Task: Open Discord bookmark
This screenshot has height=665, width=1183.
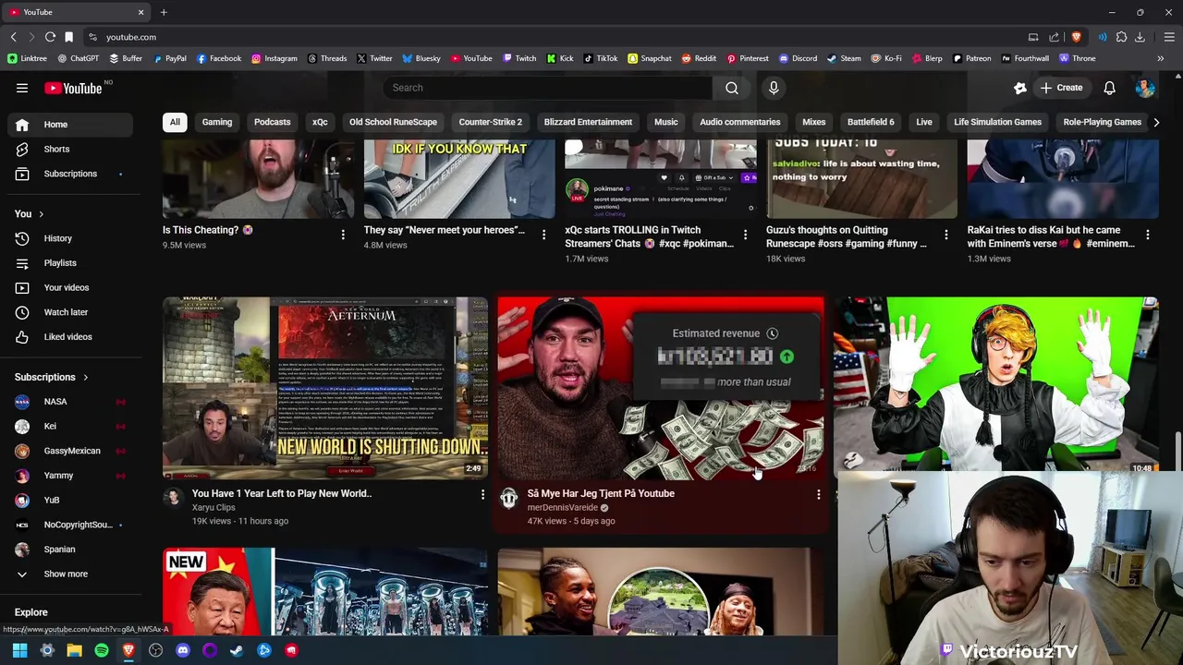Action: pyautogui.click(x=798, y=58)
